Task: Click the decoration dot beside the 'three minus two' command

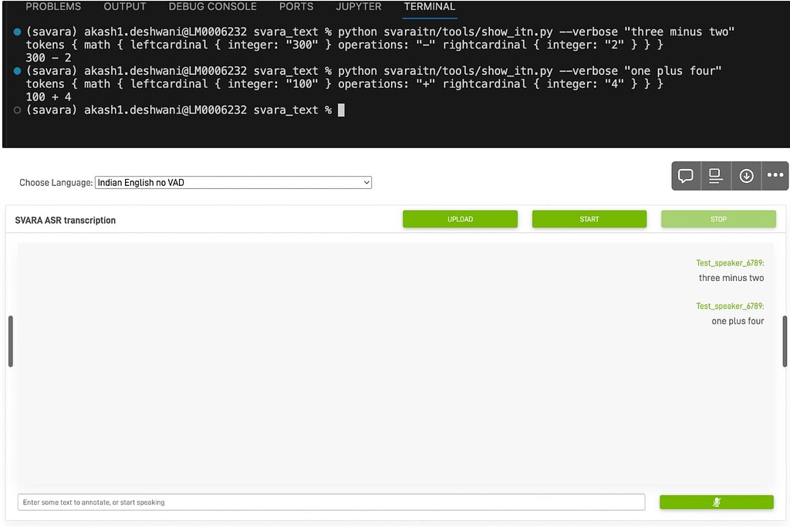Action: [15, 32]
